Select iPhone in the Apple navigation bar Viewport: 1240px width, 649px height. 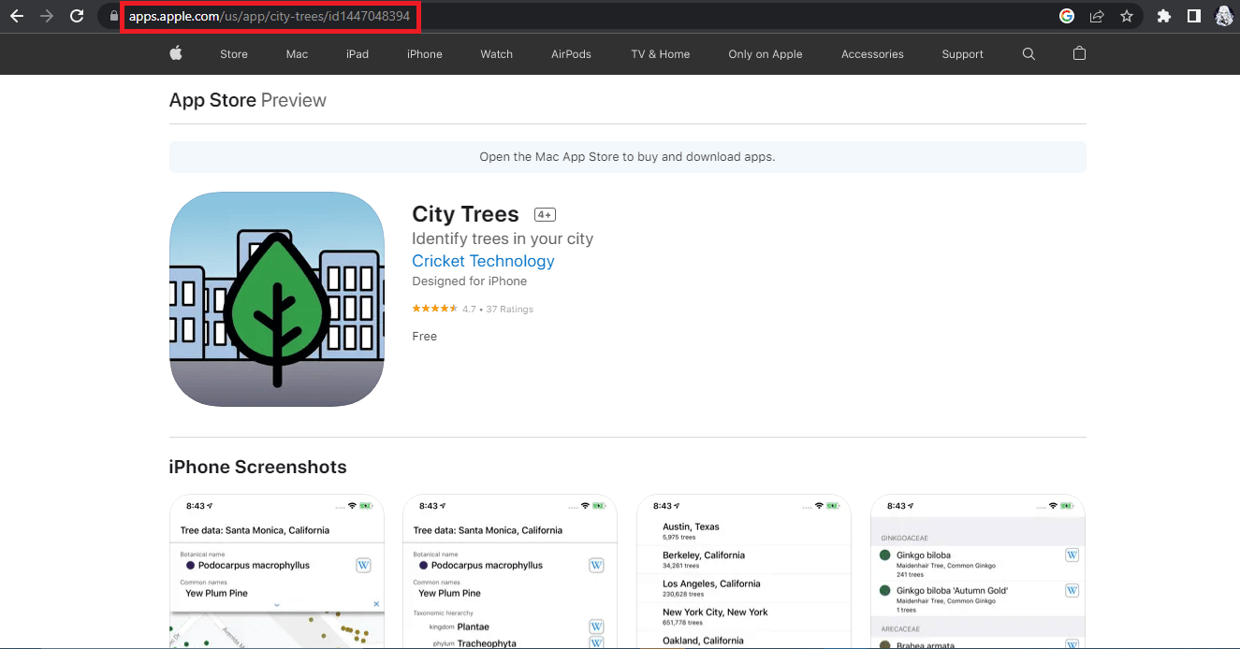(x=425, y=54)
